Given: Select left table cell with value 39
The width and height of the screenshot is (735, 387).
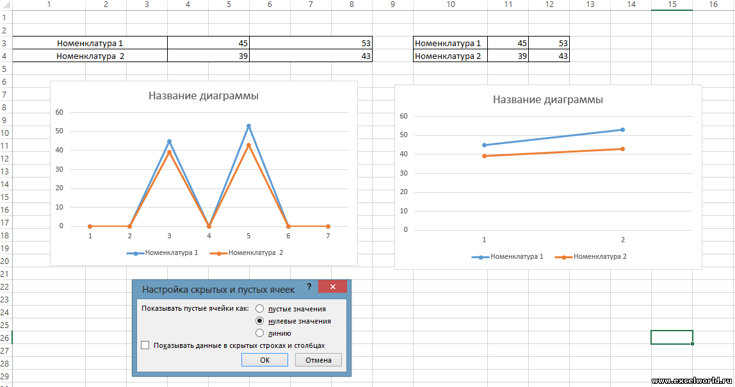Looking at the screenshot, I should point(208,56).
